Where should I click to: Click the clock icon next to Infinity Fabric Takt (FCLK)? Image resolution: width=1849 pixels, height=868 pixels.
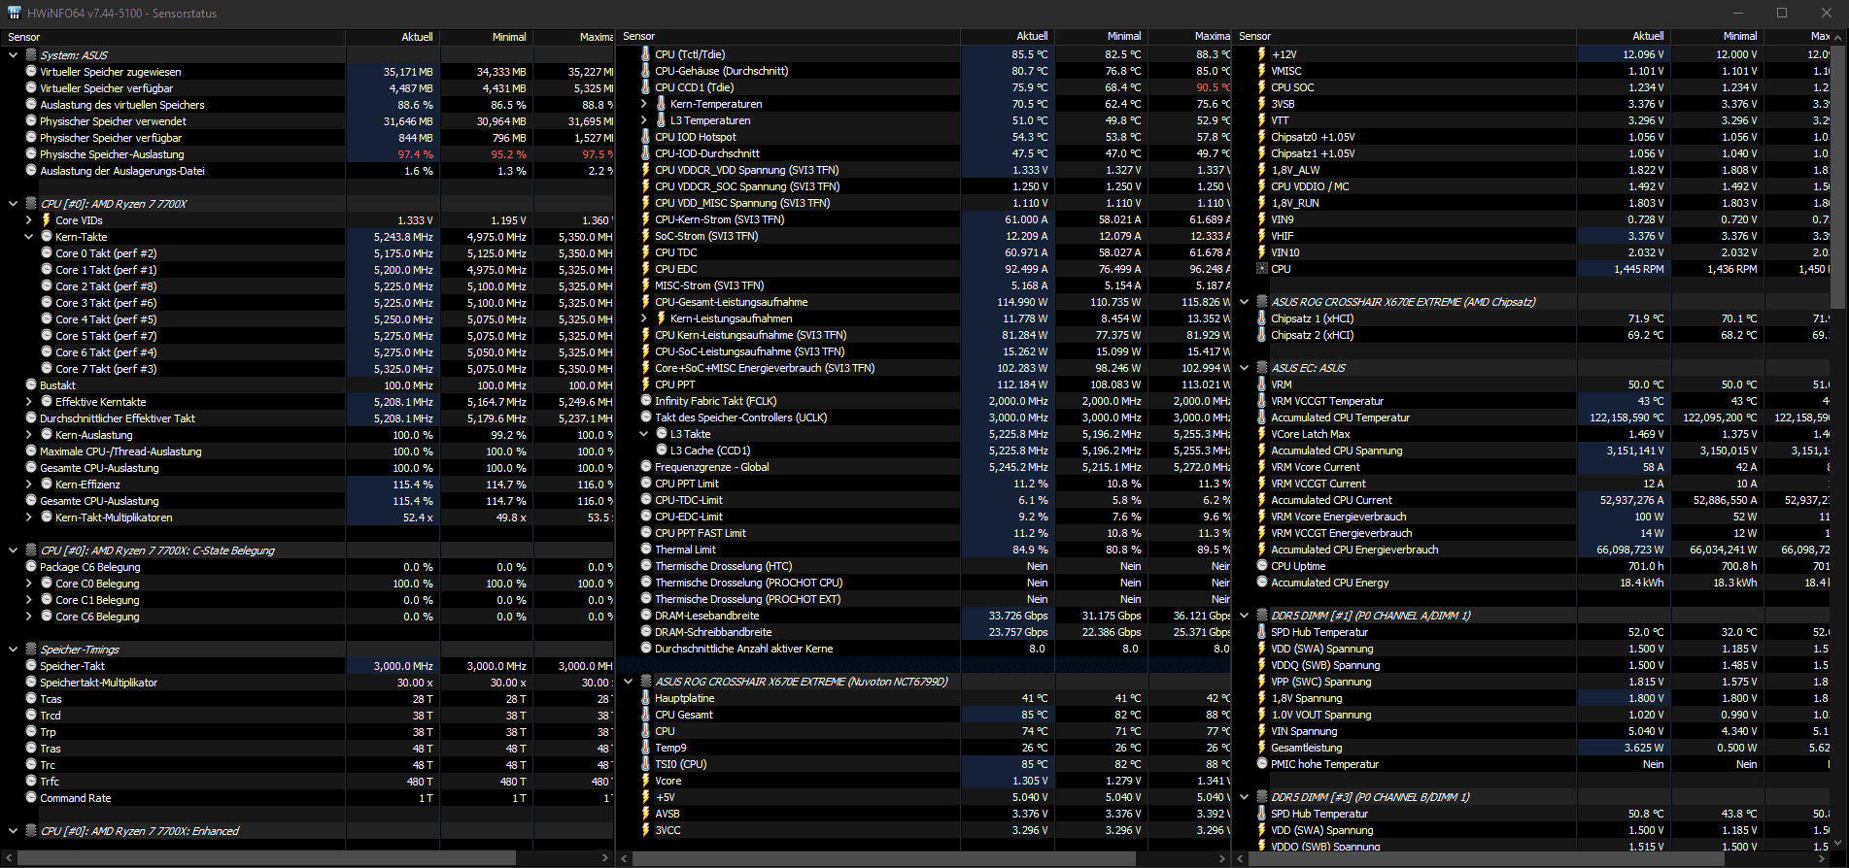(646, 401)
